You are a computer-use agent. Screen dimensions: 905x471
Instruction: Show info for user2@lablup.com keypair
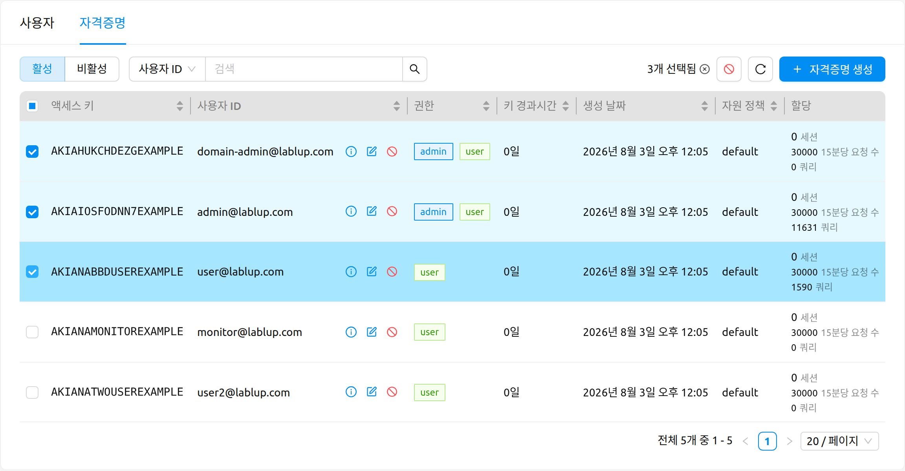[x=351, y=392]
